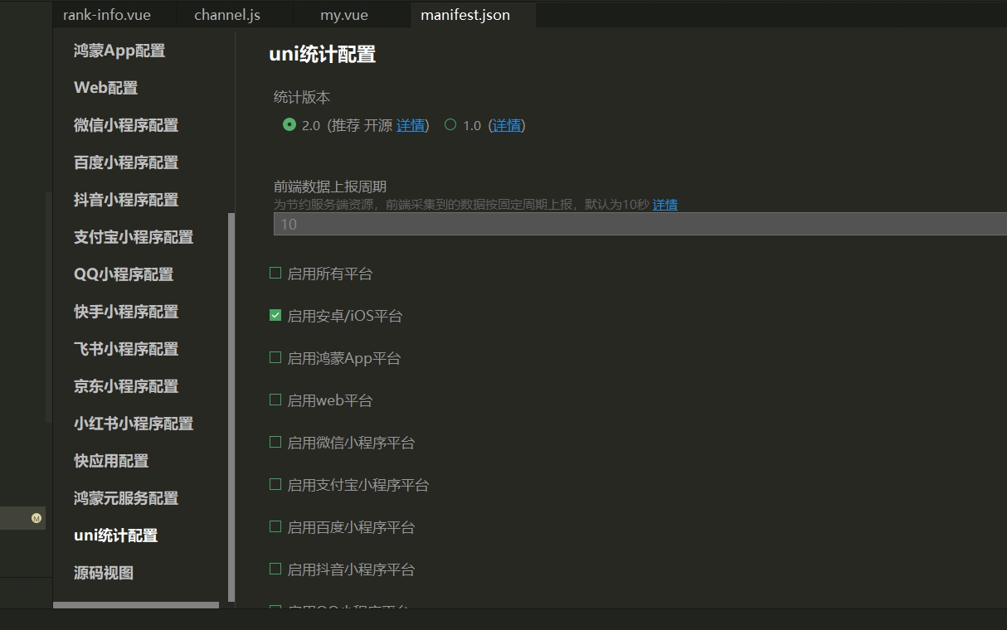This screenshot has width=1007, height=630.
Task: Switch to 源码视图
Action: (x=104, y=573)
